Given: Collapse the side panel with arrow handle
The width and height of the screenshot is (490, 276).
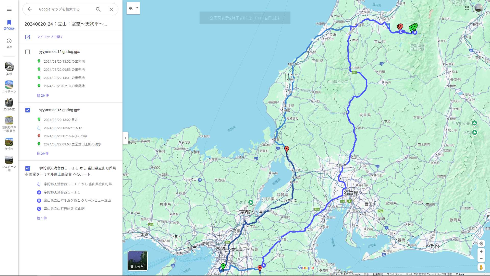Looking at the screenshot, I should click(x=125, y=138).
